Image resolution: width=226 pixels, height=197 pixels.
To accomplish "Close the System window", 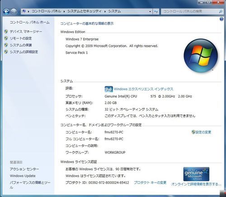I will point(218,2).
